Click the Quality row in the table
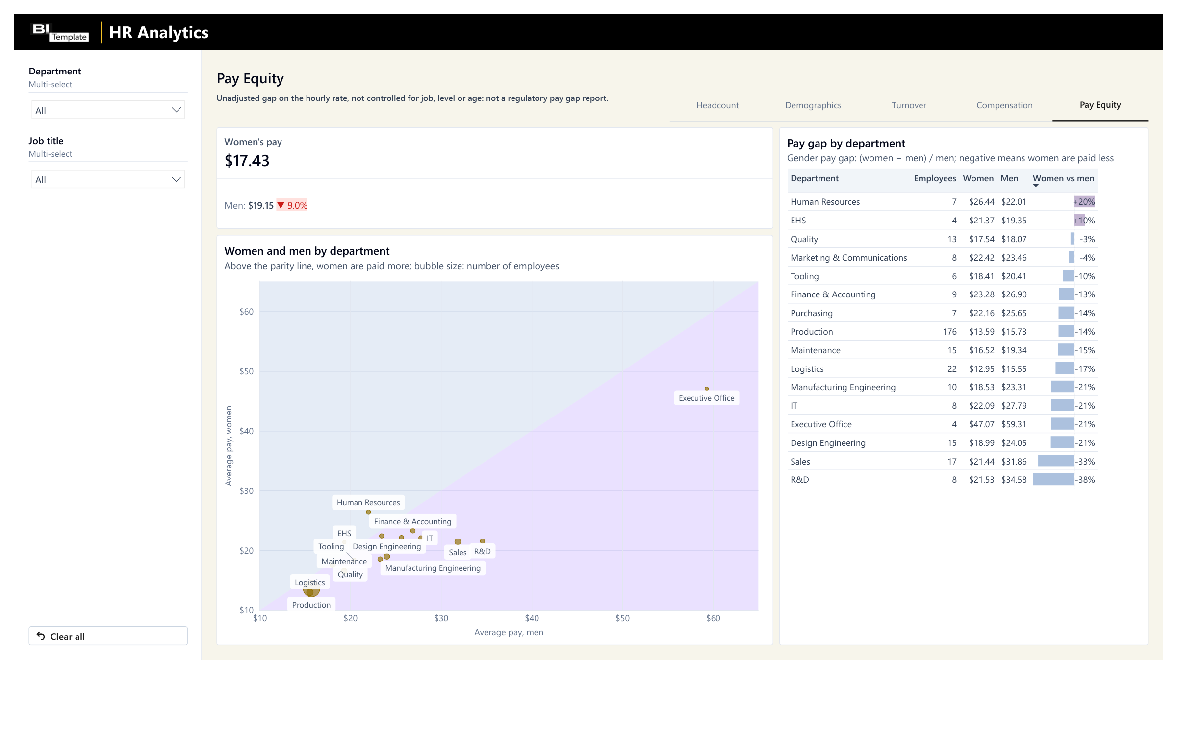The height and width of the screenshot is (735, 1177). click(942, 239)
